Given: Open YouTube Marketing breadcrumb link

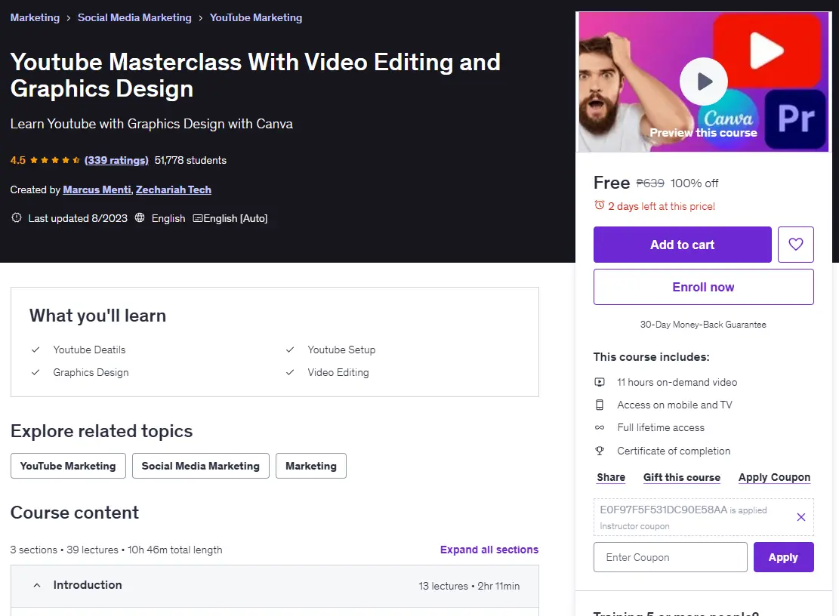Looking at the screenshot, I should click(256, 17).
